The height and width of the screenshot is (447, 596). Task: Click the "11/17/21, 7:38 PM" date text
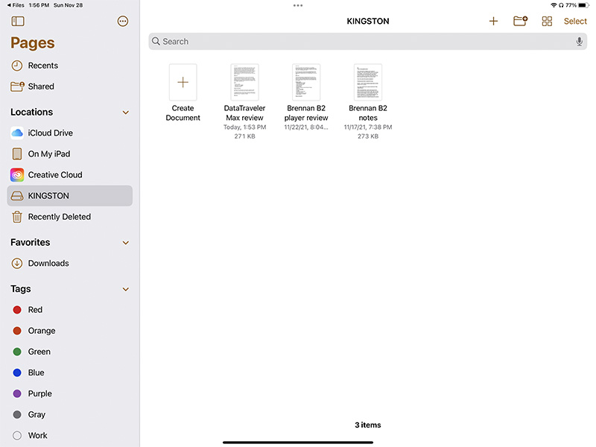368,127
